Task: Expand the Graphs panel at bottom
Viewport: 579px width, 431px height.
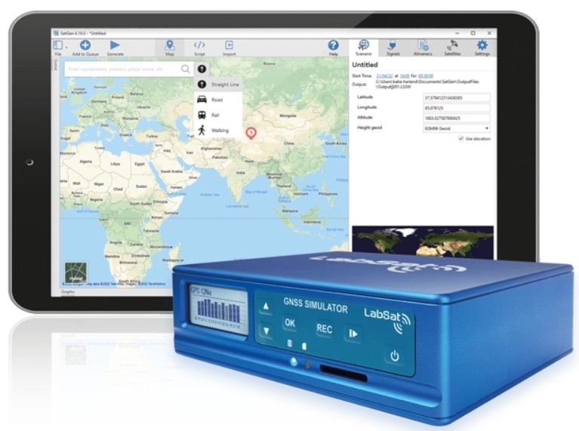Action: [x=68, y=292]
